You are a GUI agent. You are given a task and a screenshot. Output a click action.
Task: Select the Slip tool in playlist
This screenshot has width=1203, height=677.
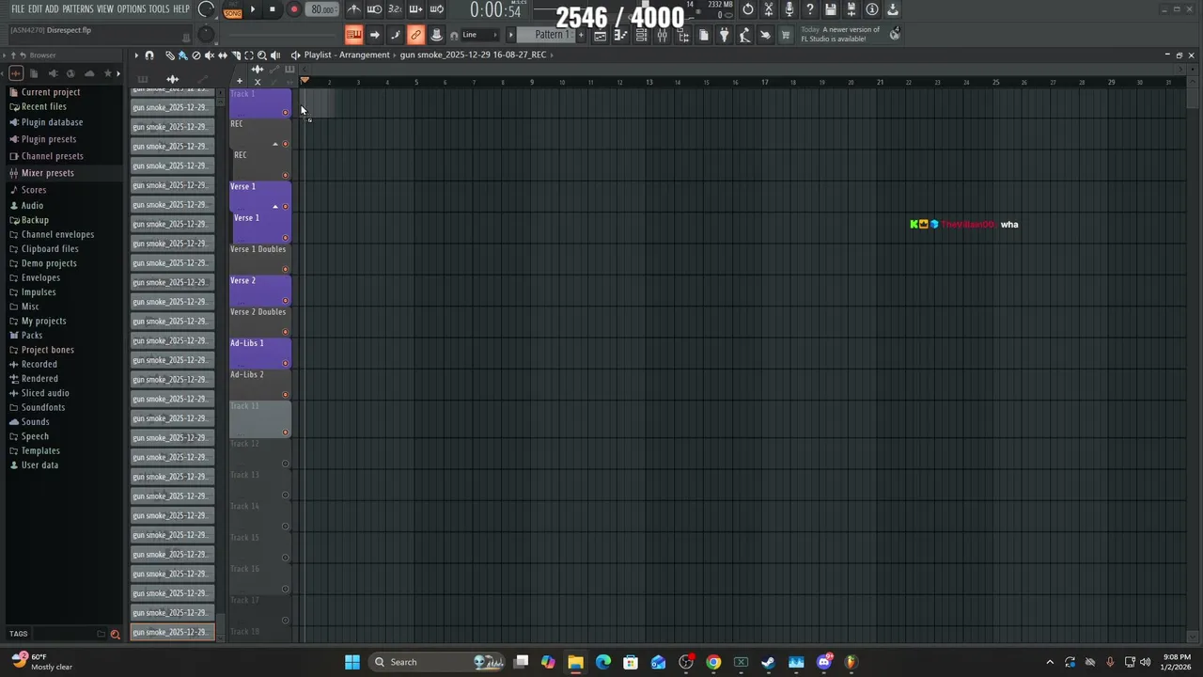[223, 55]
